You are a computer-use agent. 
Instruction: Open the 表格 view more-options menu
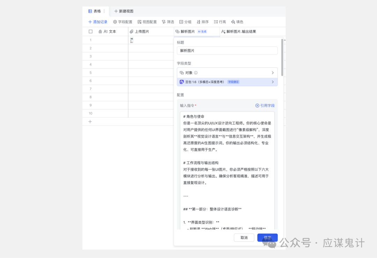coord(104,11)
